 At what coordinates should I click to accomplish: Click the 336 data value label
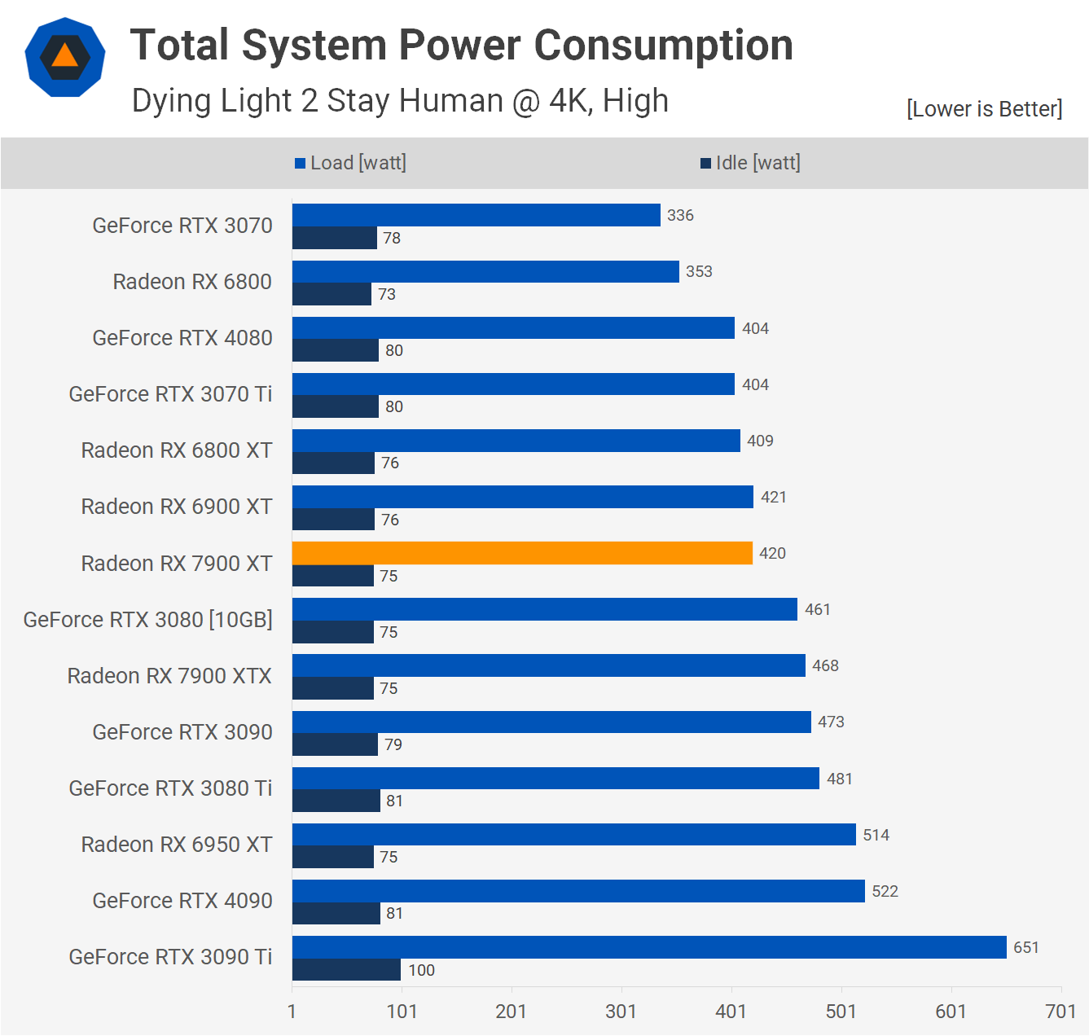click(680, 215)
